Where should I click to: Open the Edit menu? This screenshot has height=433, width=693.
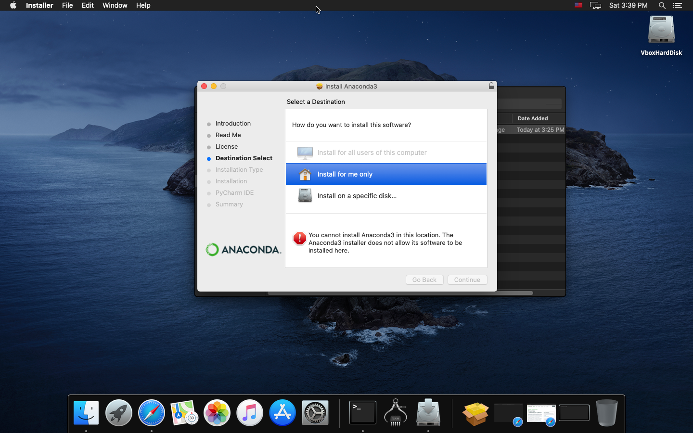coord(88,5)
